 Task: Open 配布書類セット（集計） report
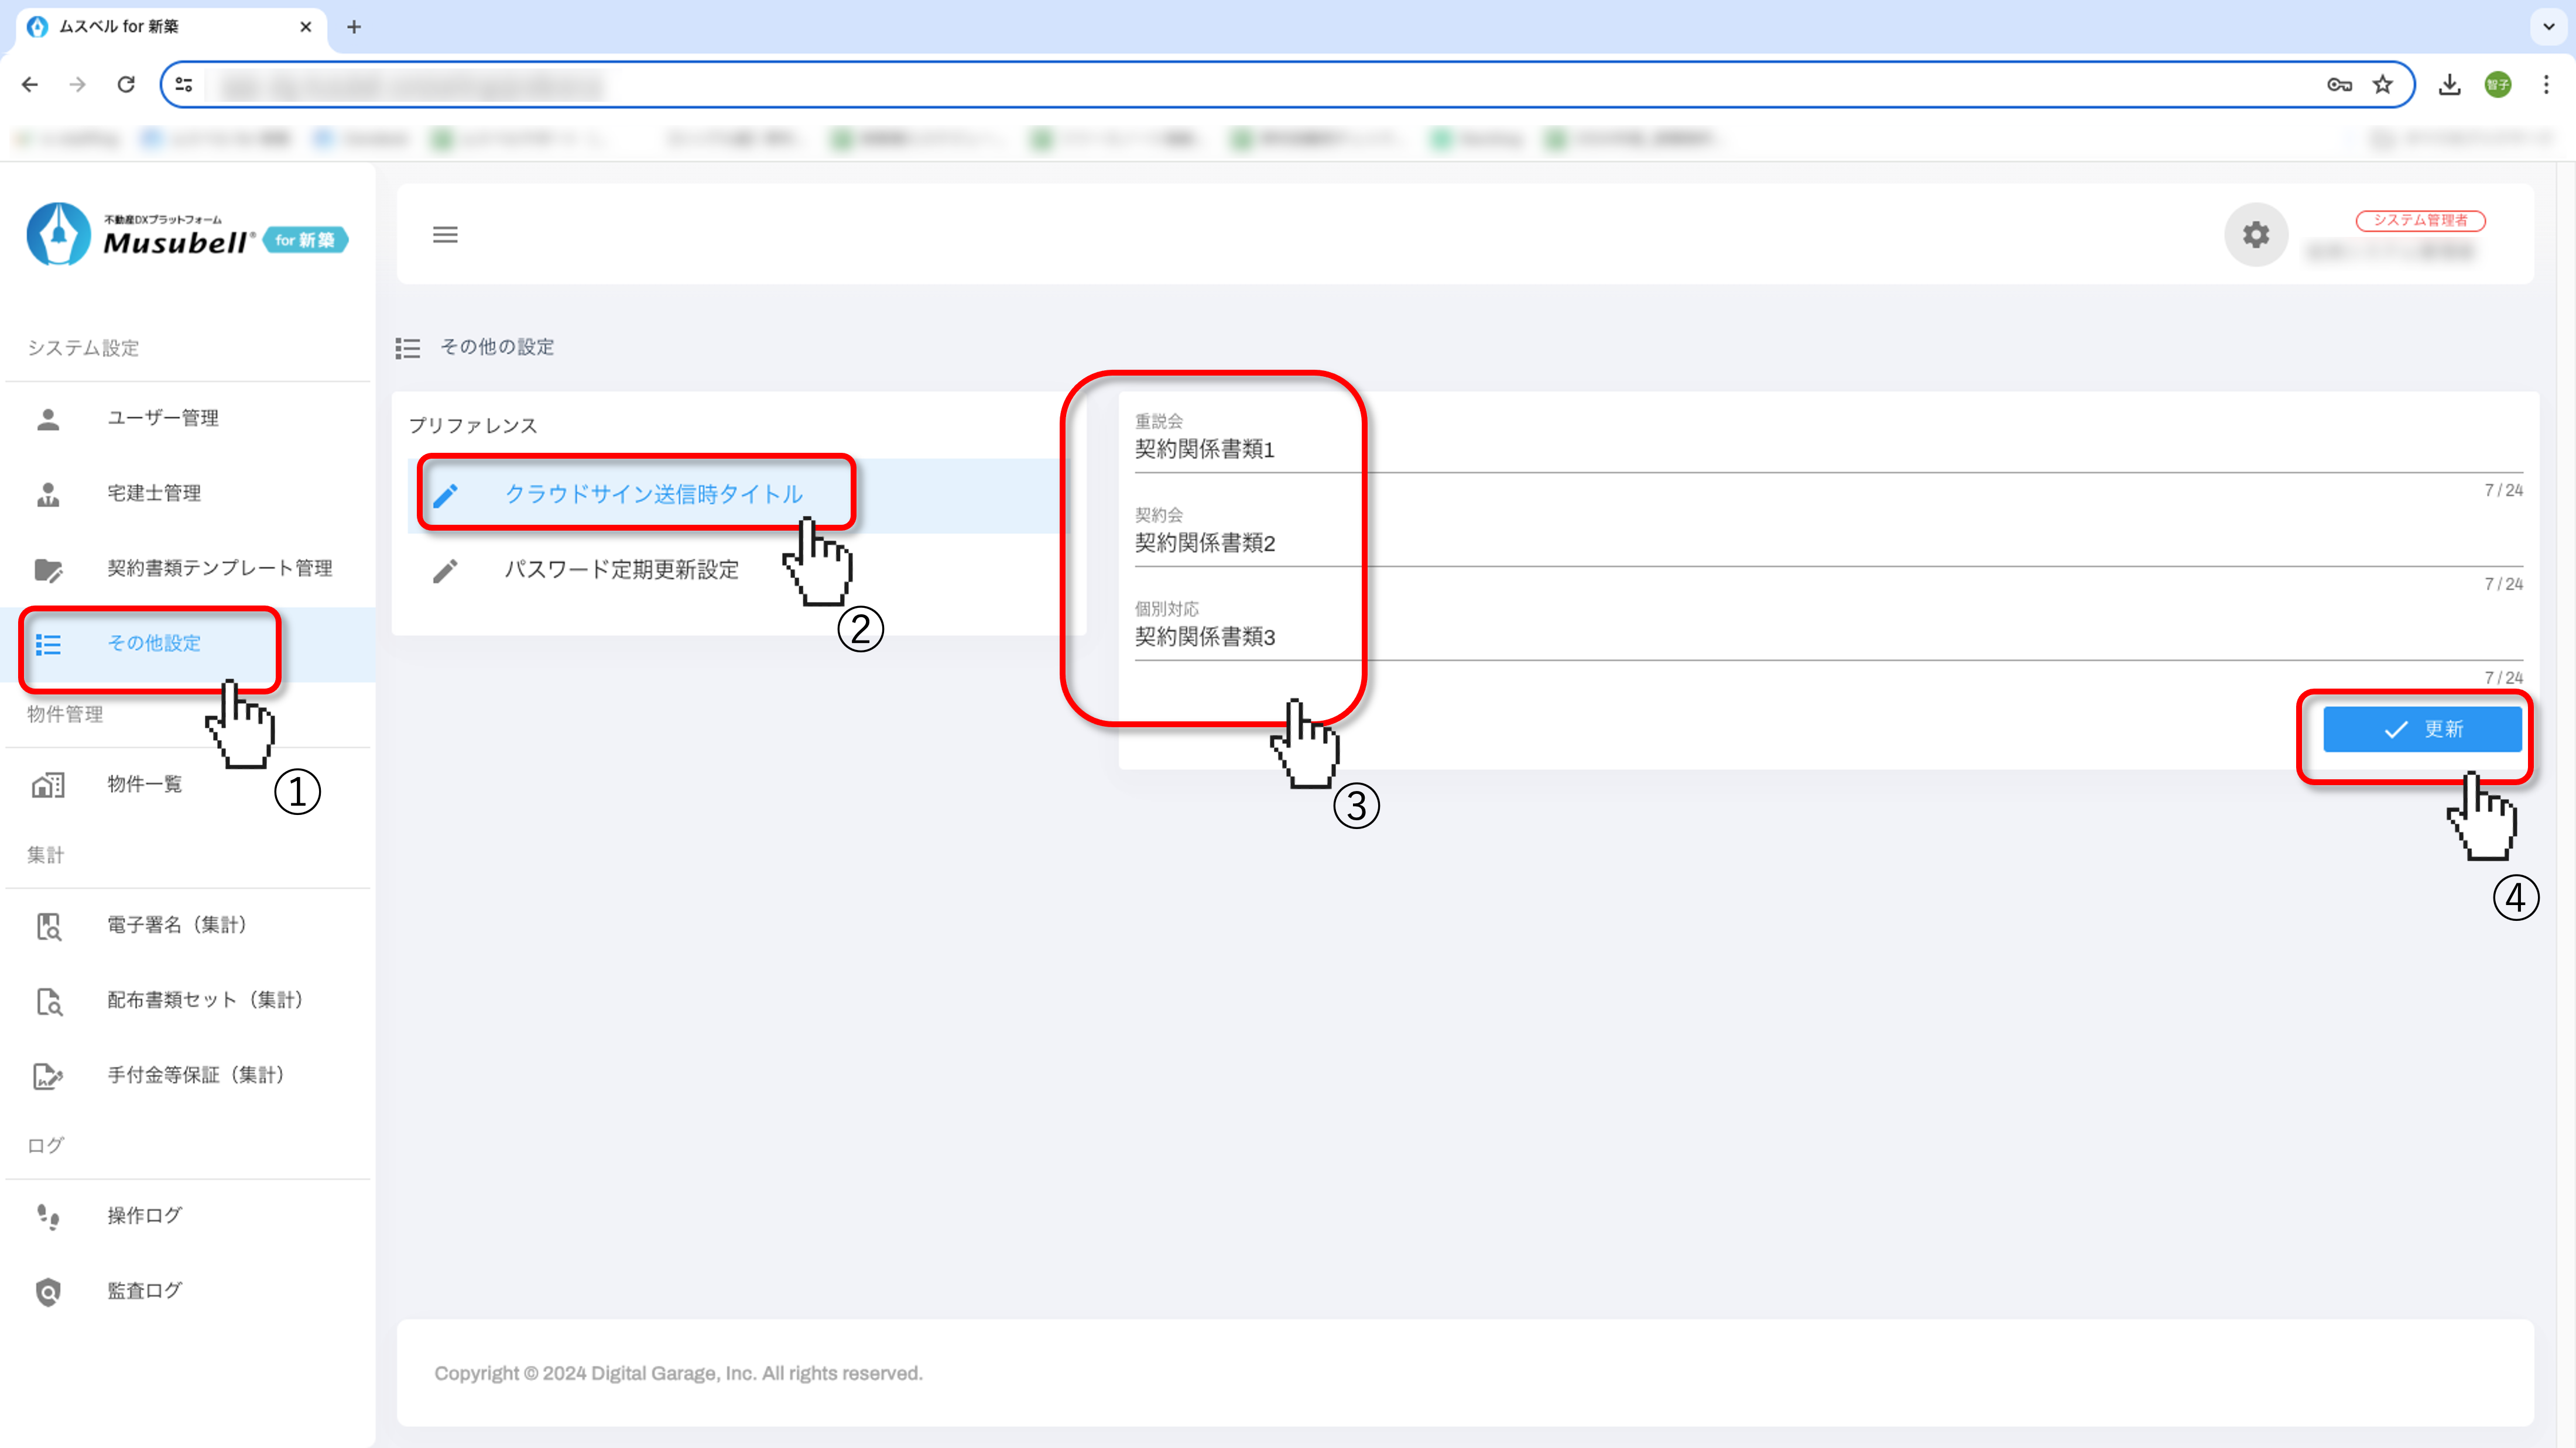coord(205,999)
